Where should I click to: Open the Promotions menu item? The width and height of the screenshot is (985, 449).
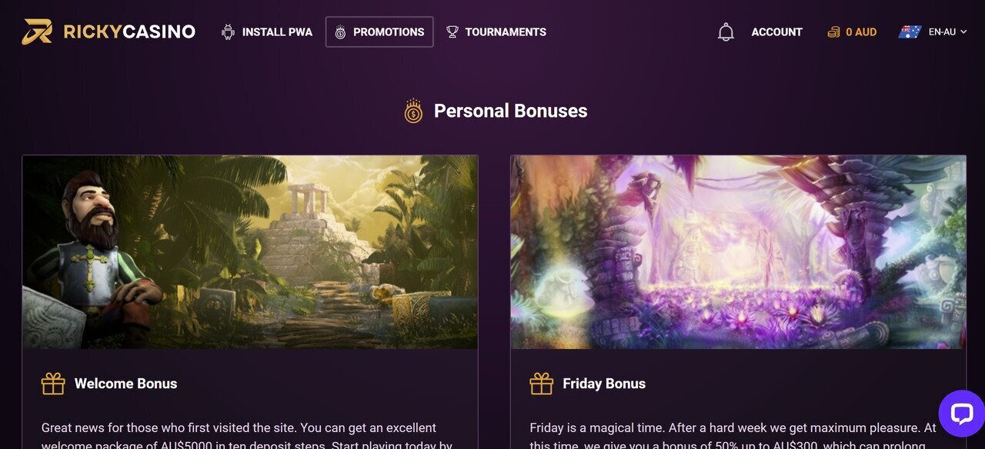click(x=388, y=32)
